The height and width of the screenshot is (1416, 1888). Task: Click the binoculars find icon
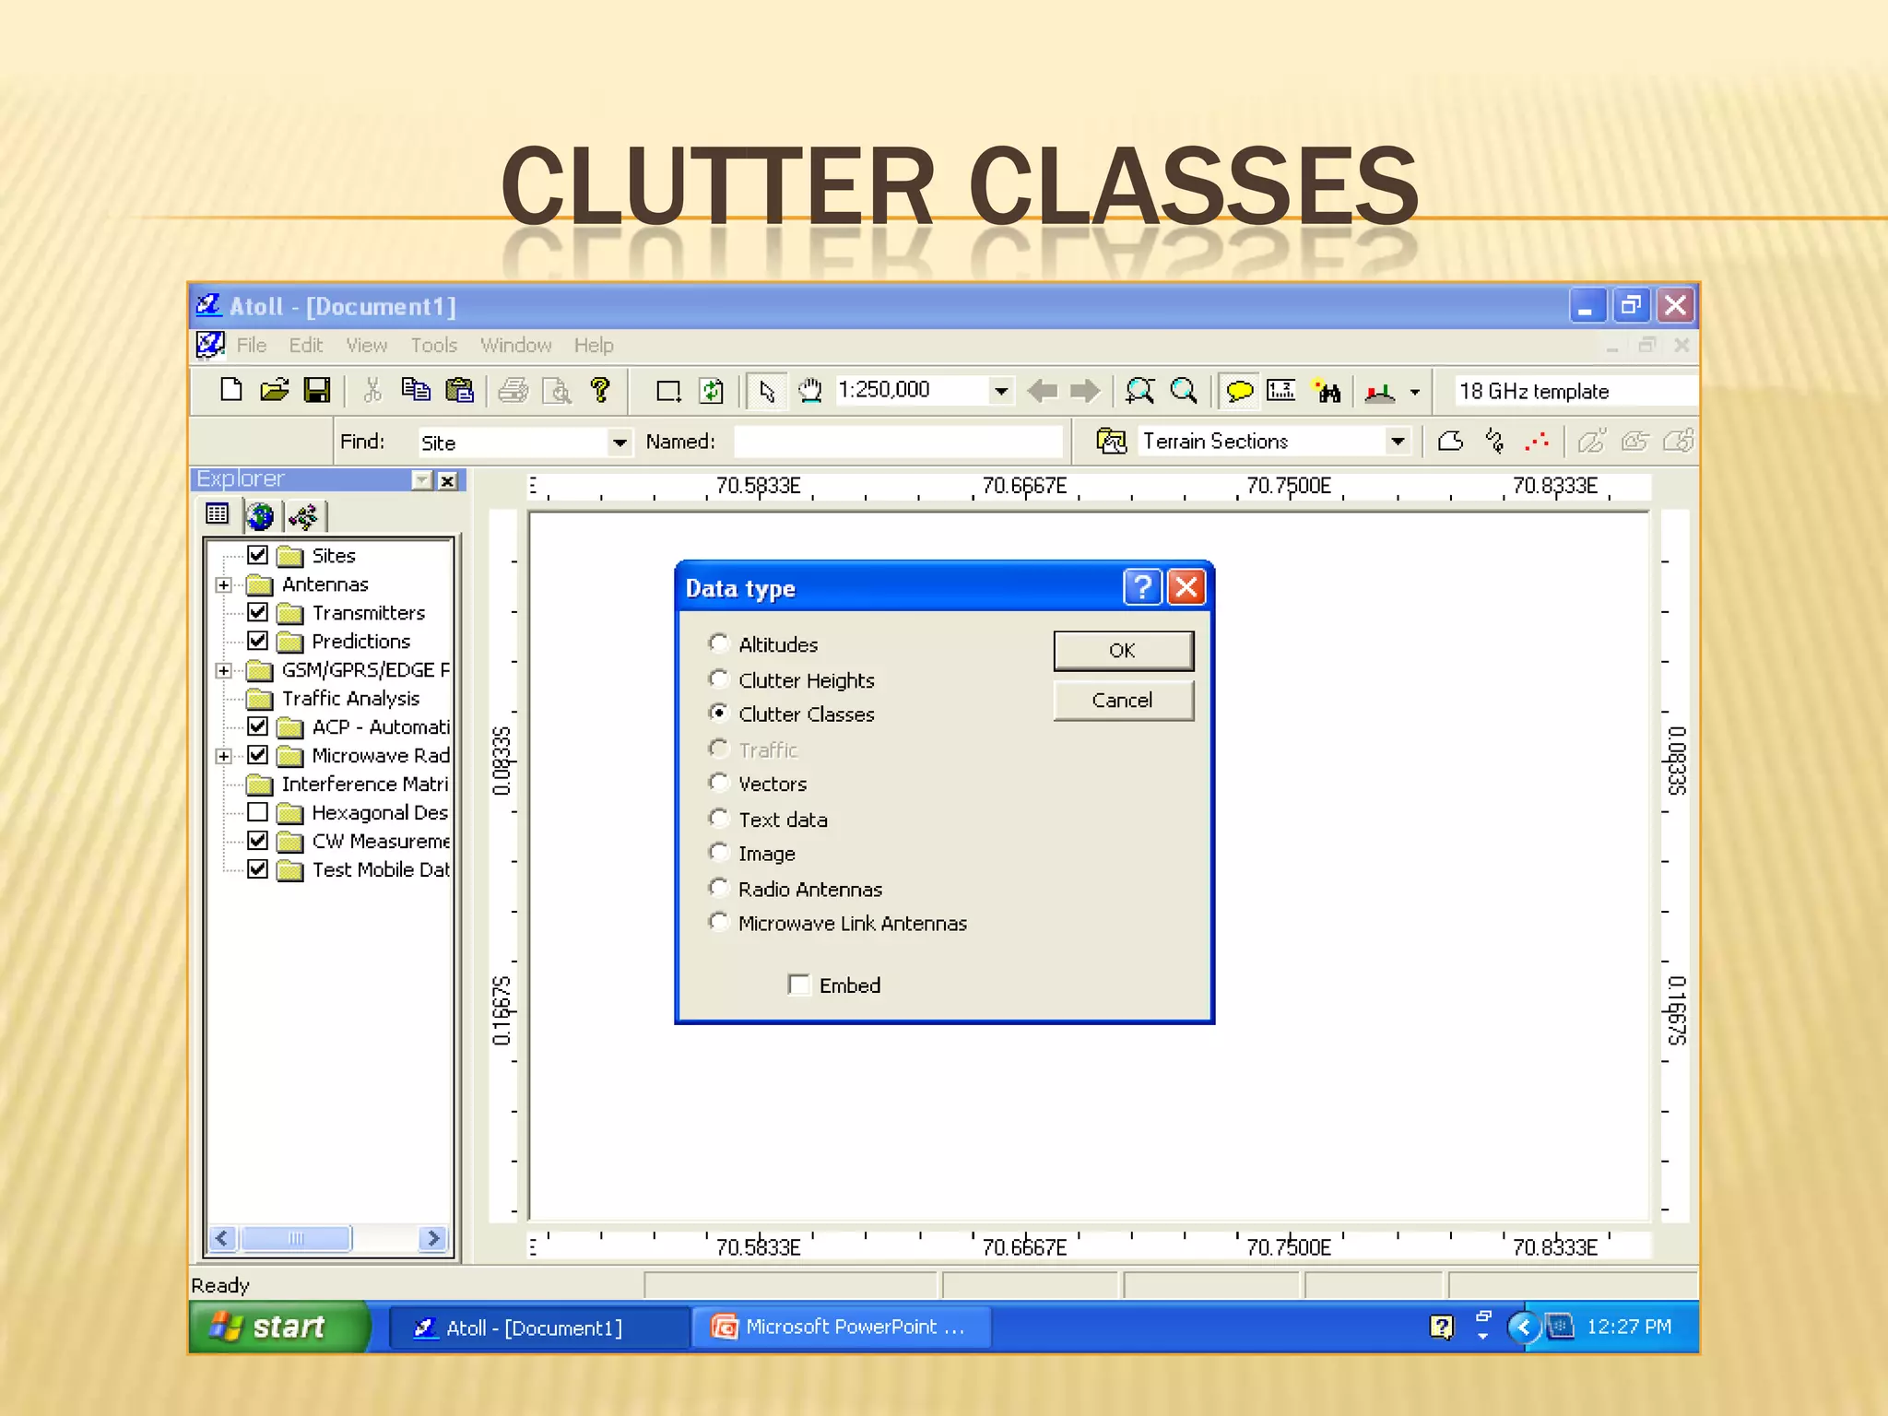[x=1327, y=392]
